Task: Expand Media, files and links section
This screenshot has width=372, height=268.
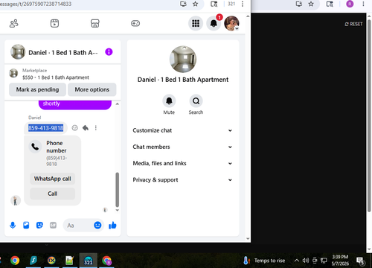Action: coord(182,163)
